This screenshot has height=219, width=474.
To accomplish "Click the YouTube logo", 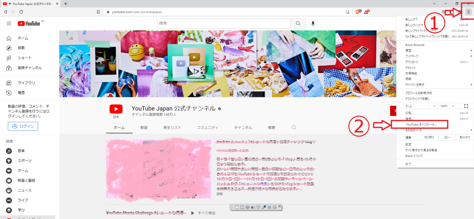I will [30, 23].
